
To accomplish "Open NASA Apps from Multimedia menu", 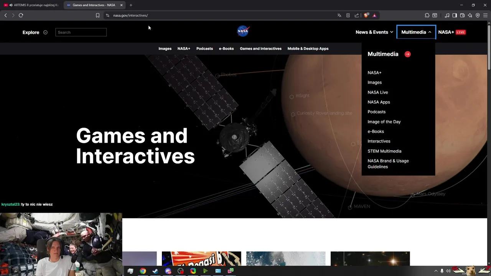I will pyautogui.click(x=379, y=102).
